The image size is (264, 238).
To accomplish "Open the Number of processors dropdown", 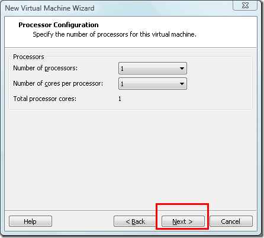I will click(153, 69).
